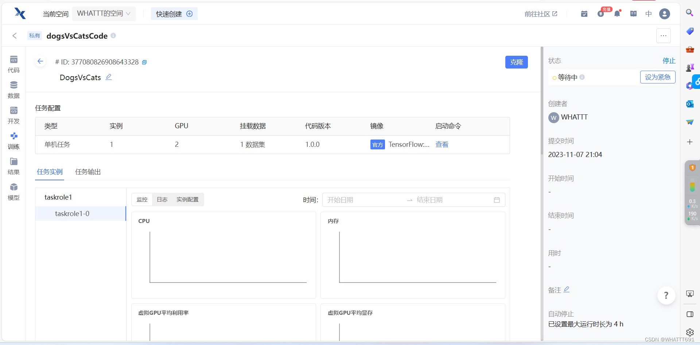Viewport: 700px width, 345px height.
Task: Open the recharge coin icon
Action: click(x=601, y=14)
